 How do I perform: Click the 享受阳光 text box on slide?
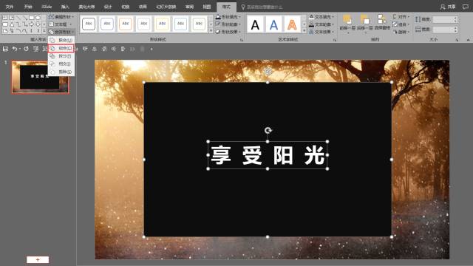coord(268,155)
